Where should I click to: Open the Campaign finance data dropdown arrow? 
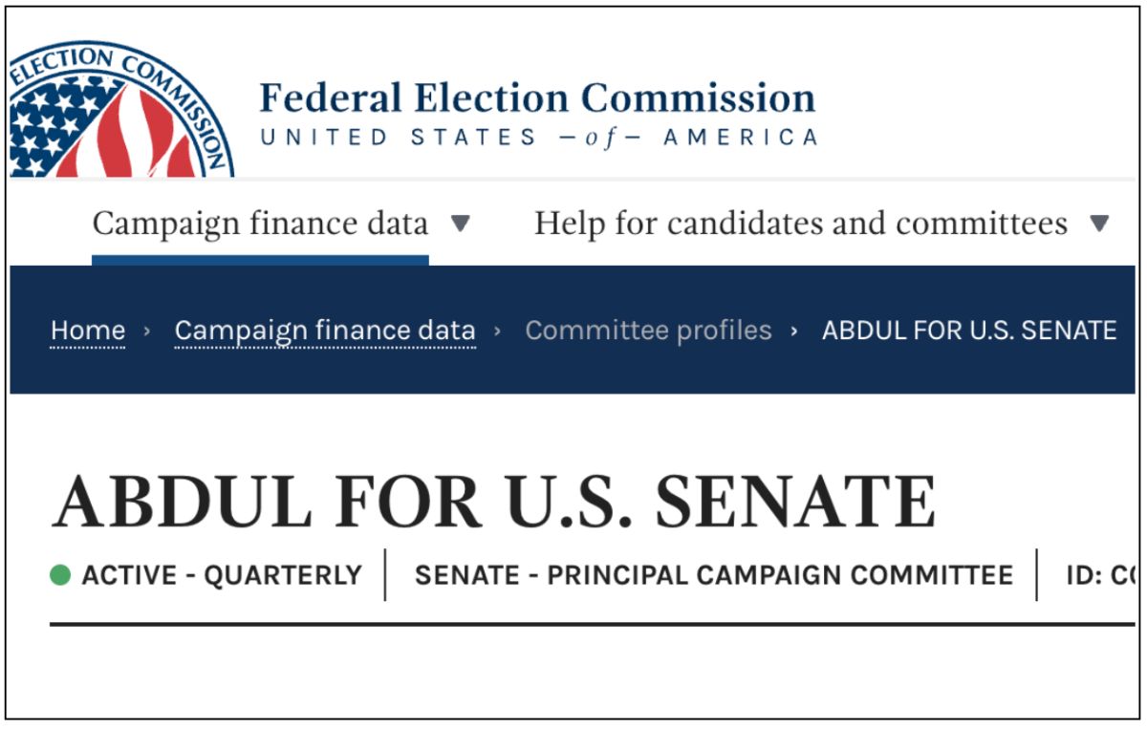tap(460, 224)
